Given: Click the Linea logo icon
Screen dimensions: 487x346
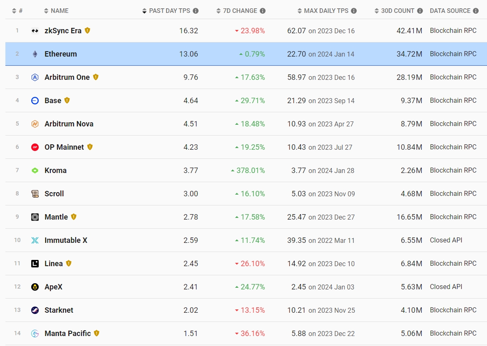Looking at the screenshot, I should pos(35,264).
